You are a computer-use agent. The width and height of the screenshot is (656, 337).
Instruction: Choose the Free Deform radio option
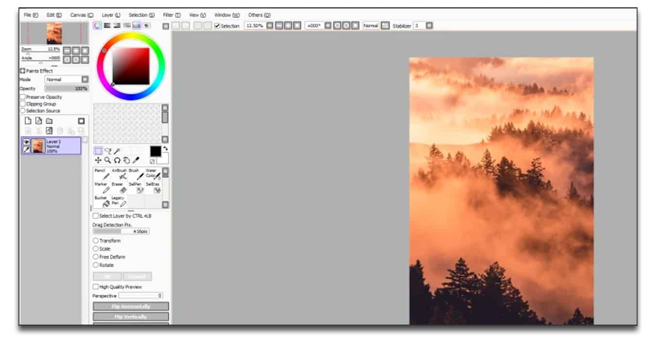(96, 257)
